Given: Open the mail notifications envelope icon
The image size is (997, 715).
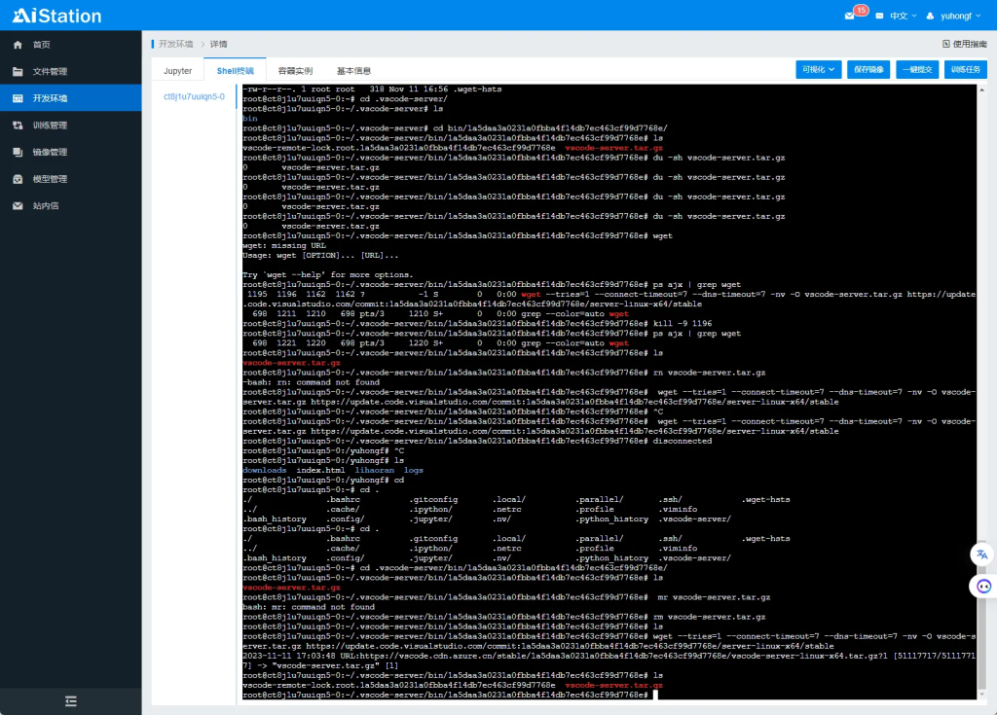Looking at the screenshot, I should (850, 16).
